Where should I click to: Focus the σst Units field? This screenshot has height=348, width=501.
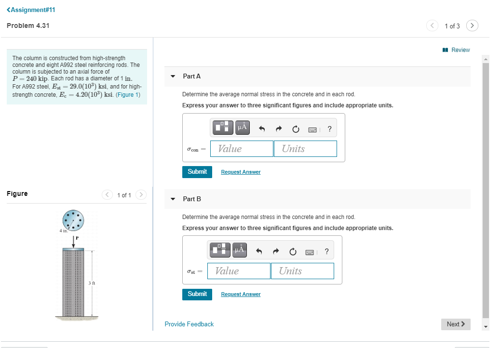(x=303, y=271)
